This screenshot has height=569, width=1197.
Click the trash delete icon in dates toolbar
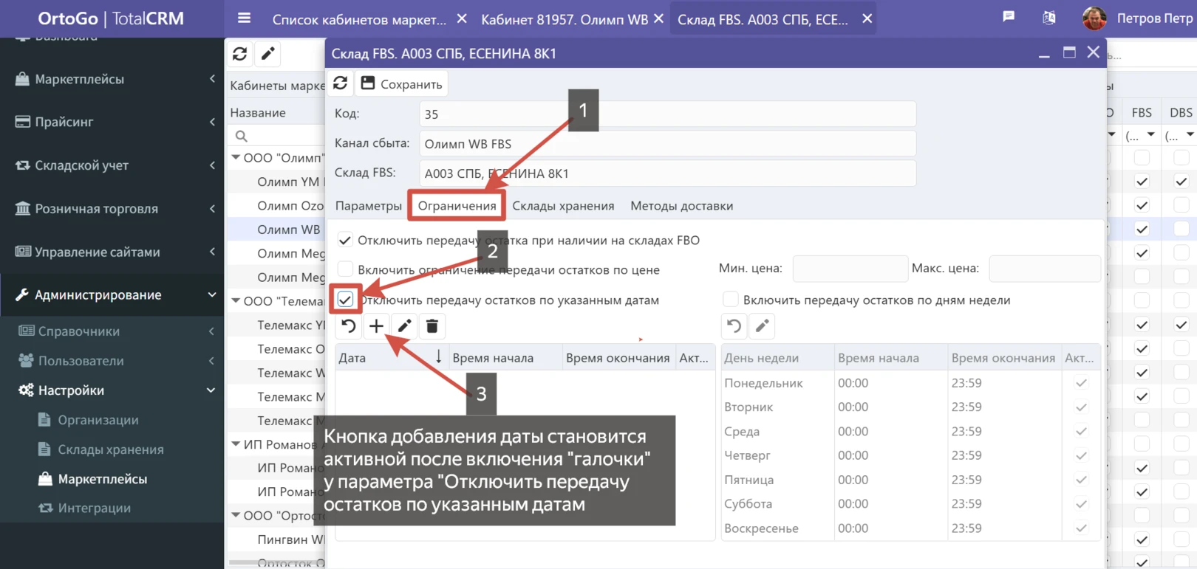[x=432, y=326]
